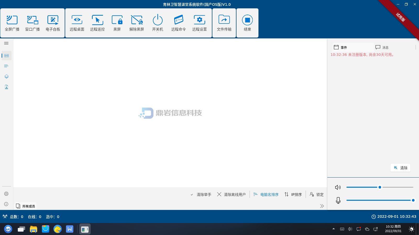Expand the 开关机 power options
Viewport: 419px width, 235px height.
[158, 23]
